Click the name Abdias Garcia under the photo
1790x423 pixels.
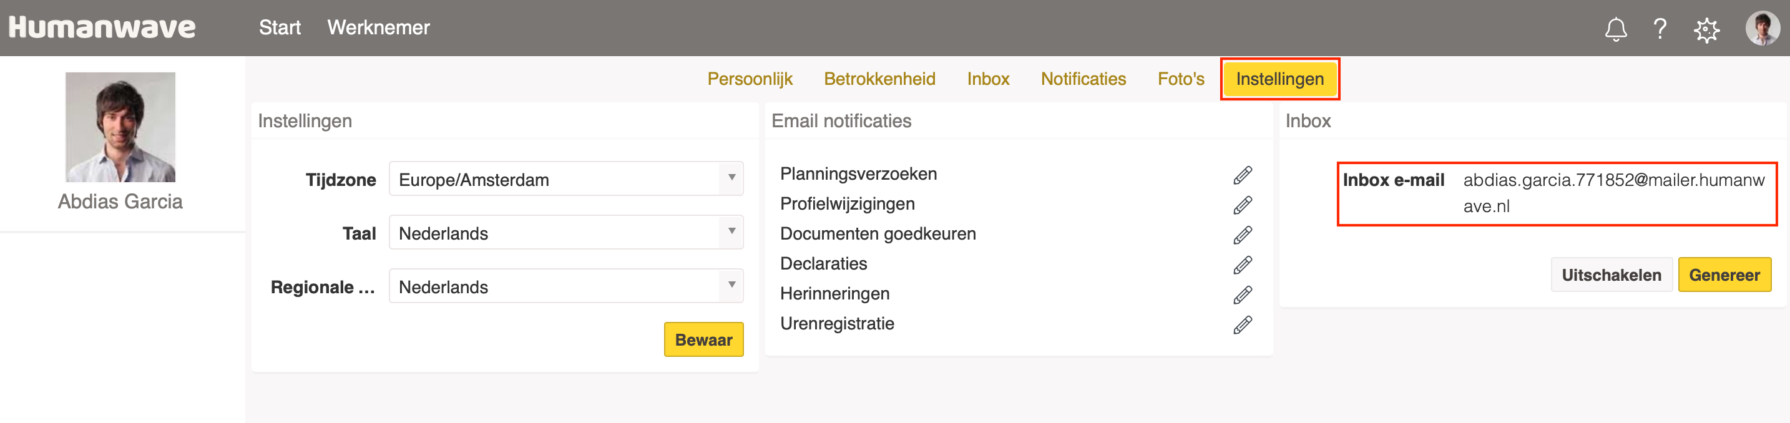pyautogui.click(x=120, y=202)
